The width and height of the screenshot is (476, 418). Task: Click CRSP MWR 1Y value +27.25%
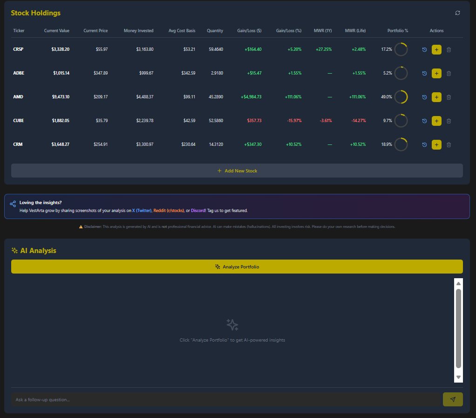pyautogui.click(x=324, y=49)
